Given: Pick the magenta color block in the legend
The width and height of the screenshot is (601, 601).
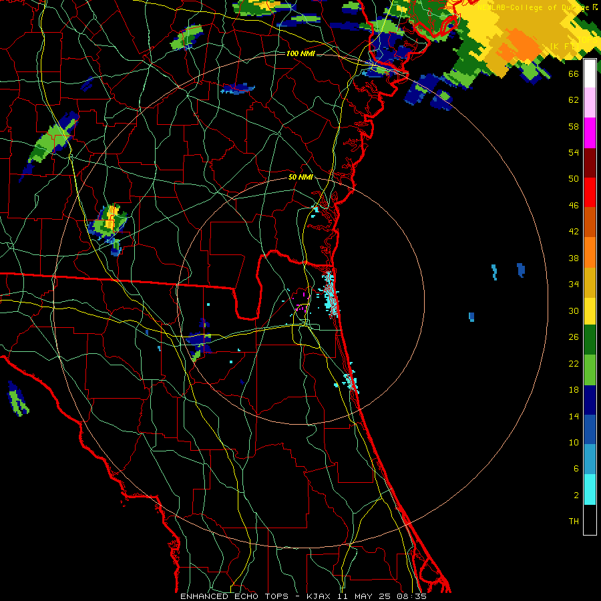Looking at the screenshot, I should coord(590,132).
